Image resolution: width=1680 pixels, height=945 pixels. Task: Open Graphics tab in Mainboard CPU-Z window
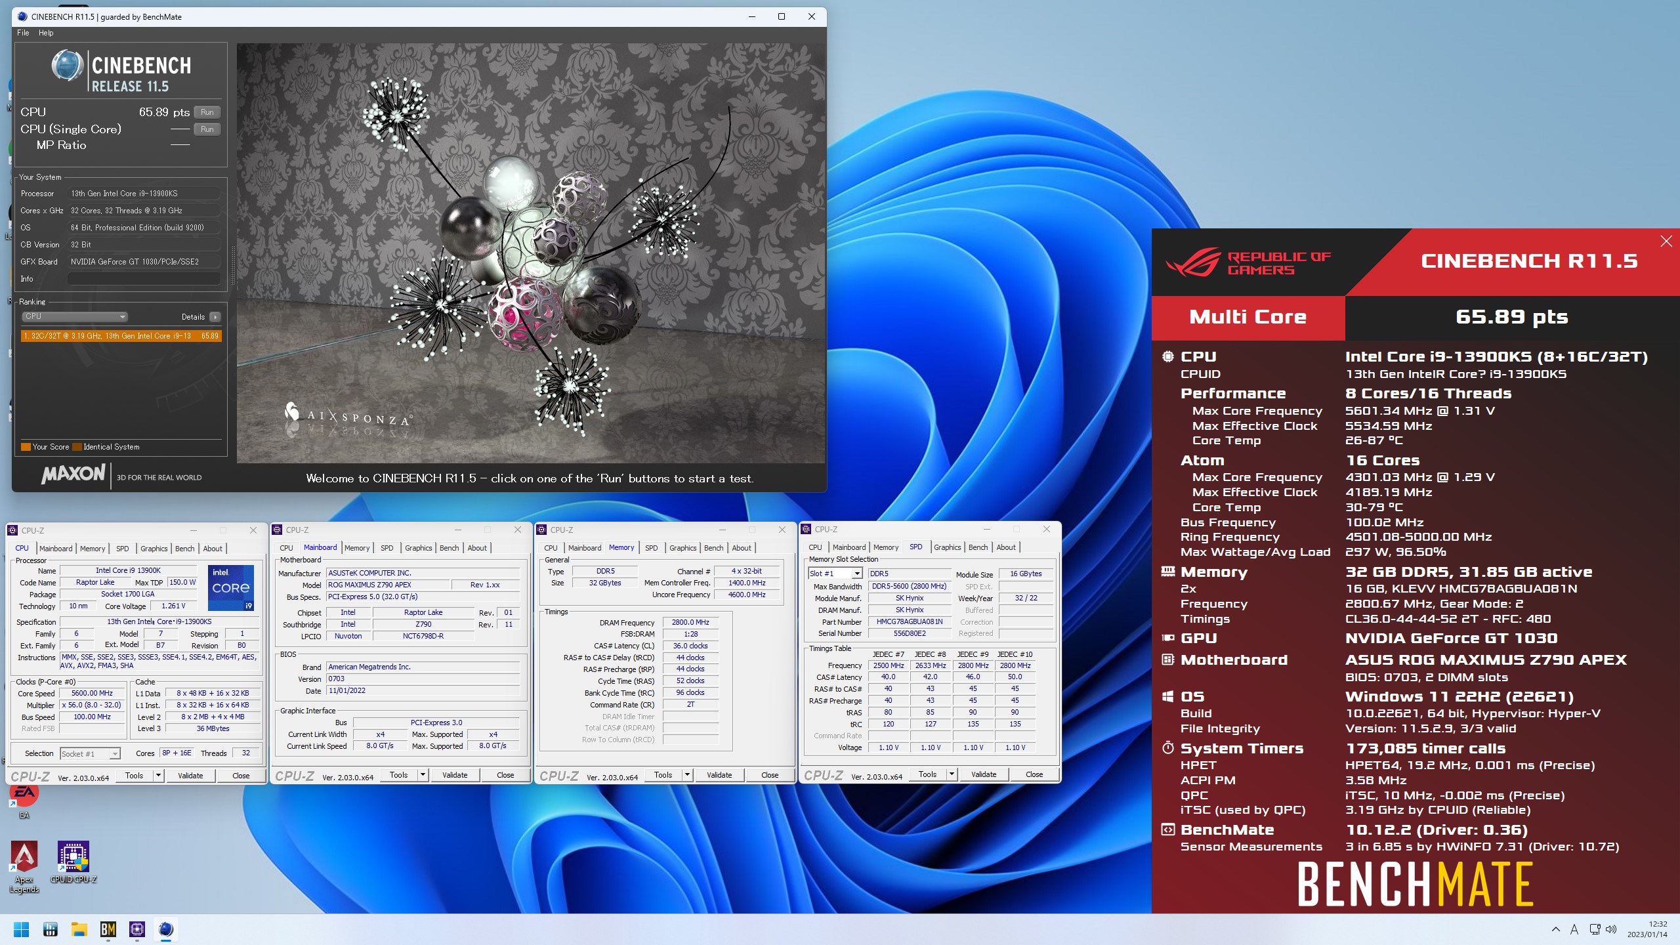point(418,548)
